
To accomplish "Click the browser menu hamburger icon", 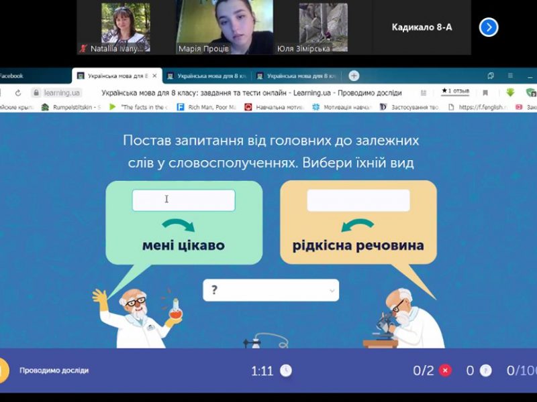I will 510,76.
